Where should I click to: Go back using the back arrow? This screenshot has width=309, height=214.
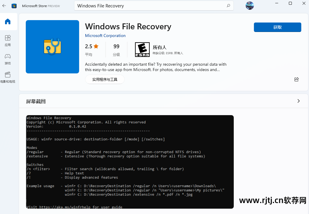click(4, 6)
